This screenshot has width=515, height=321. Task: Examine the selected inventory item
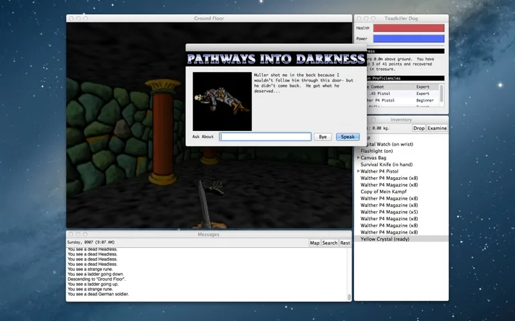click(437, 128)
